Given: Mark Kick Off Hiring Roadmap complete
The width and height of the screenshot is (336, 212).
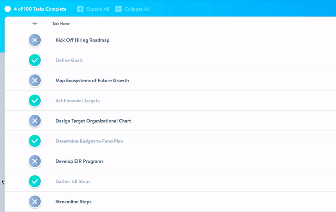Looking at the screenshot, I should [35, 40].
